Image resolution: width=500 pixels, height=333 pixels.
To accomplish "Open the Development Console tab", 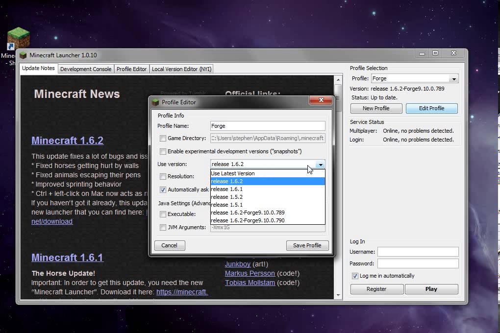I will [x=86, y=69].
